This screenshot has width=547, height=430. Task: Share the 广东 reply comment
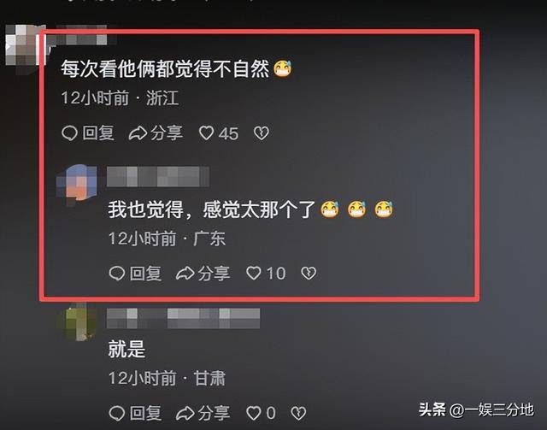[203, 274]
